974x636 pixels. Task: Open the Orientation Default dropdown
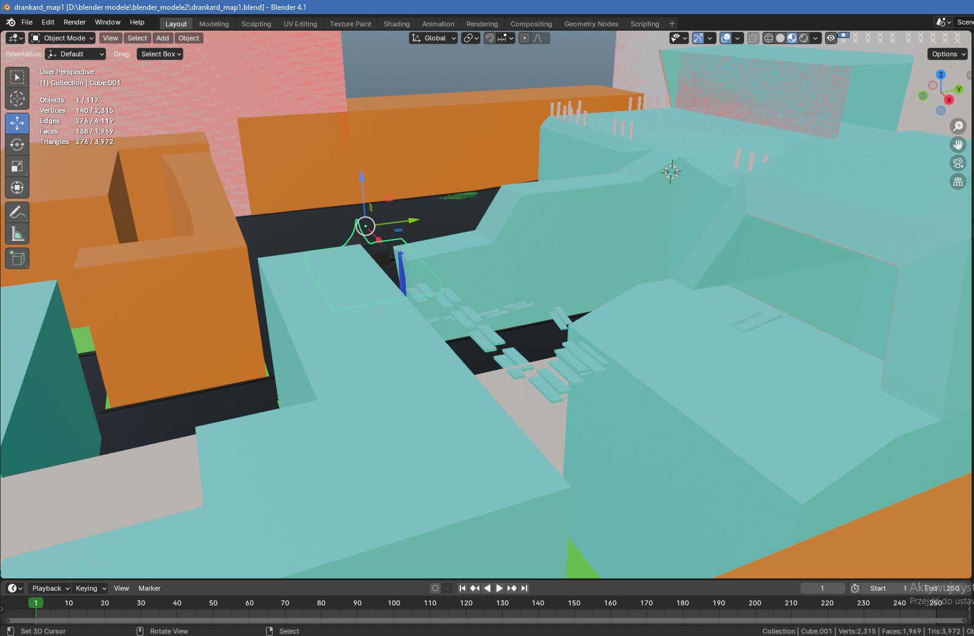point(75,54)
